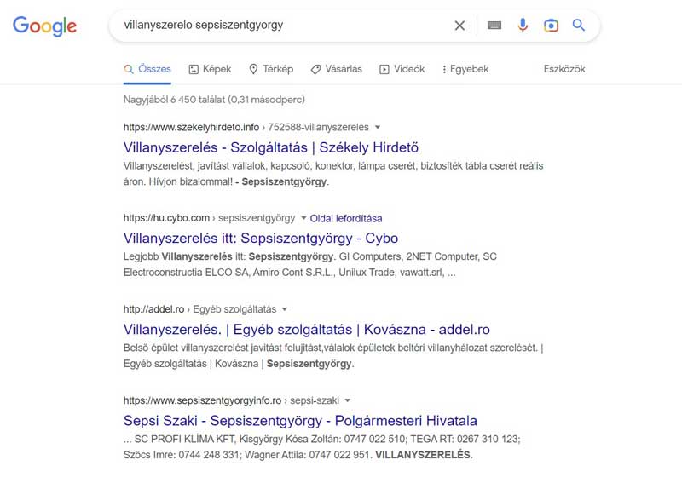Click the blue magnifier search button
This screenshot has height=483, width=682.
[579, 26]
